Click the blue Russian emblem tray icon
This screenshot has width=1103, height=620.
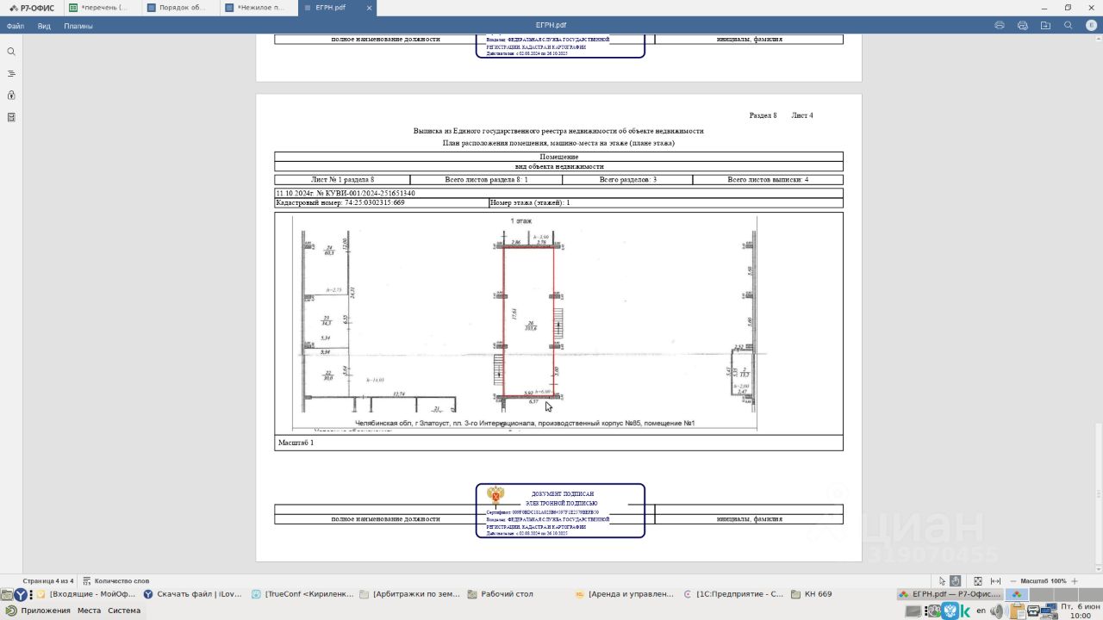tap(950, 611)
